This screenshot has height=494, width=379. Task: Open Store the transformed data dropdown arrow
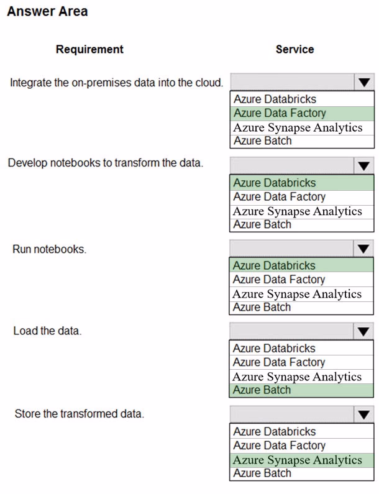click(364, 414)
